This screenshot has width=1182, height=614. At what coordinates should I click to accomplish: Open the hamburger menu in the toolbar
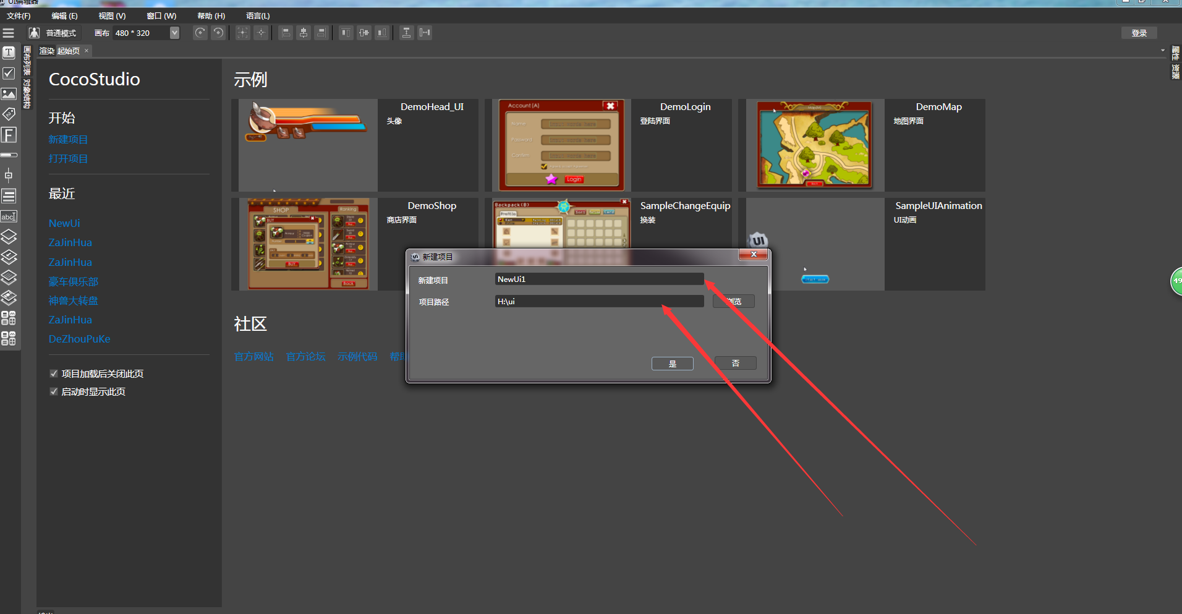[9, 33]
